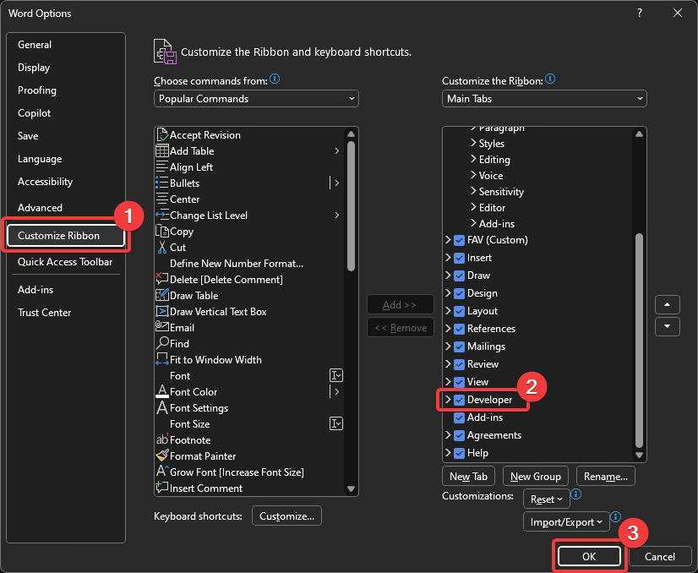The image size is (698, 573).
Task: Toggle the References tab checkbox
Action: point(459,329)
